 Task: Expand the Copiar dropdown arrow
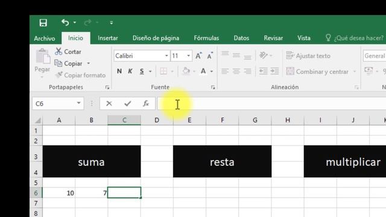(89, 63)
